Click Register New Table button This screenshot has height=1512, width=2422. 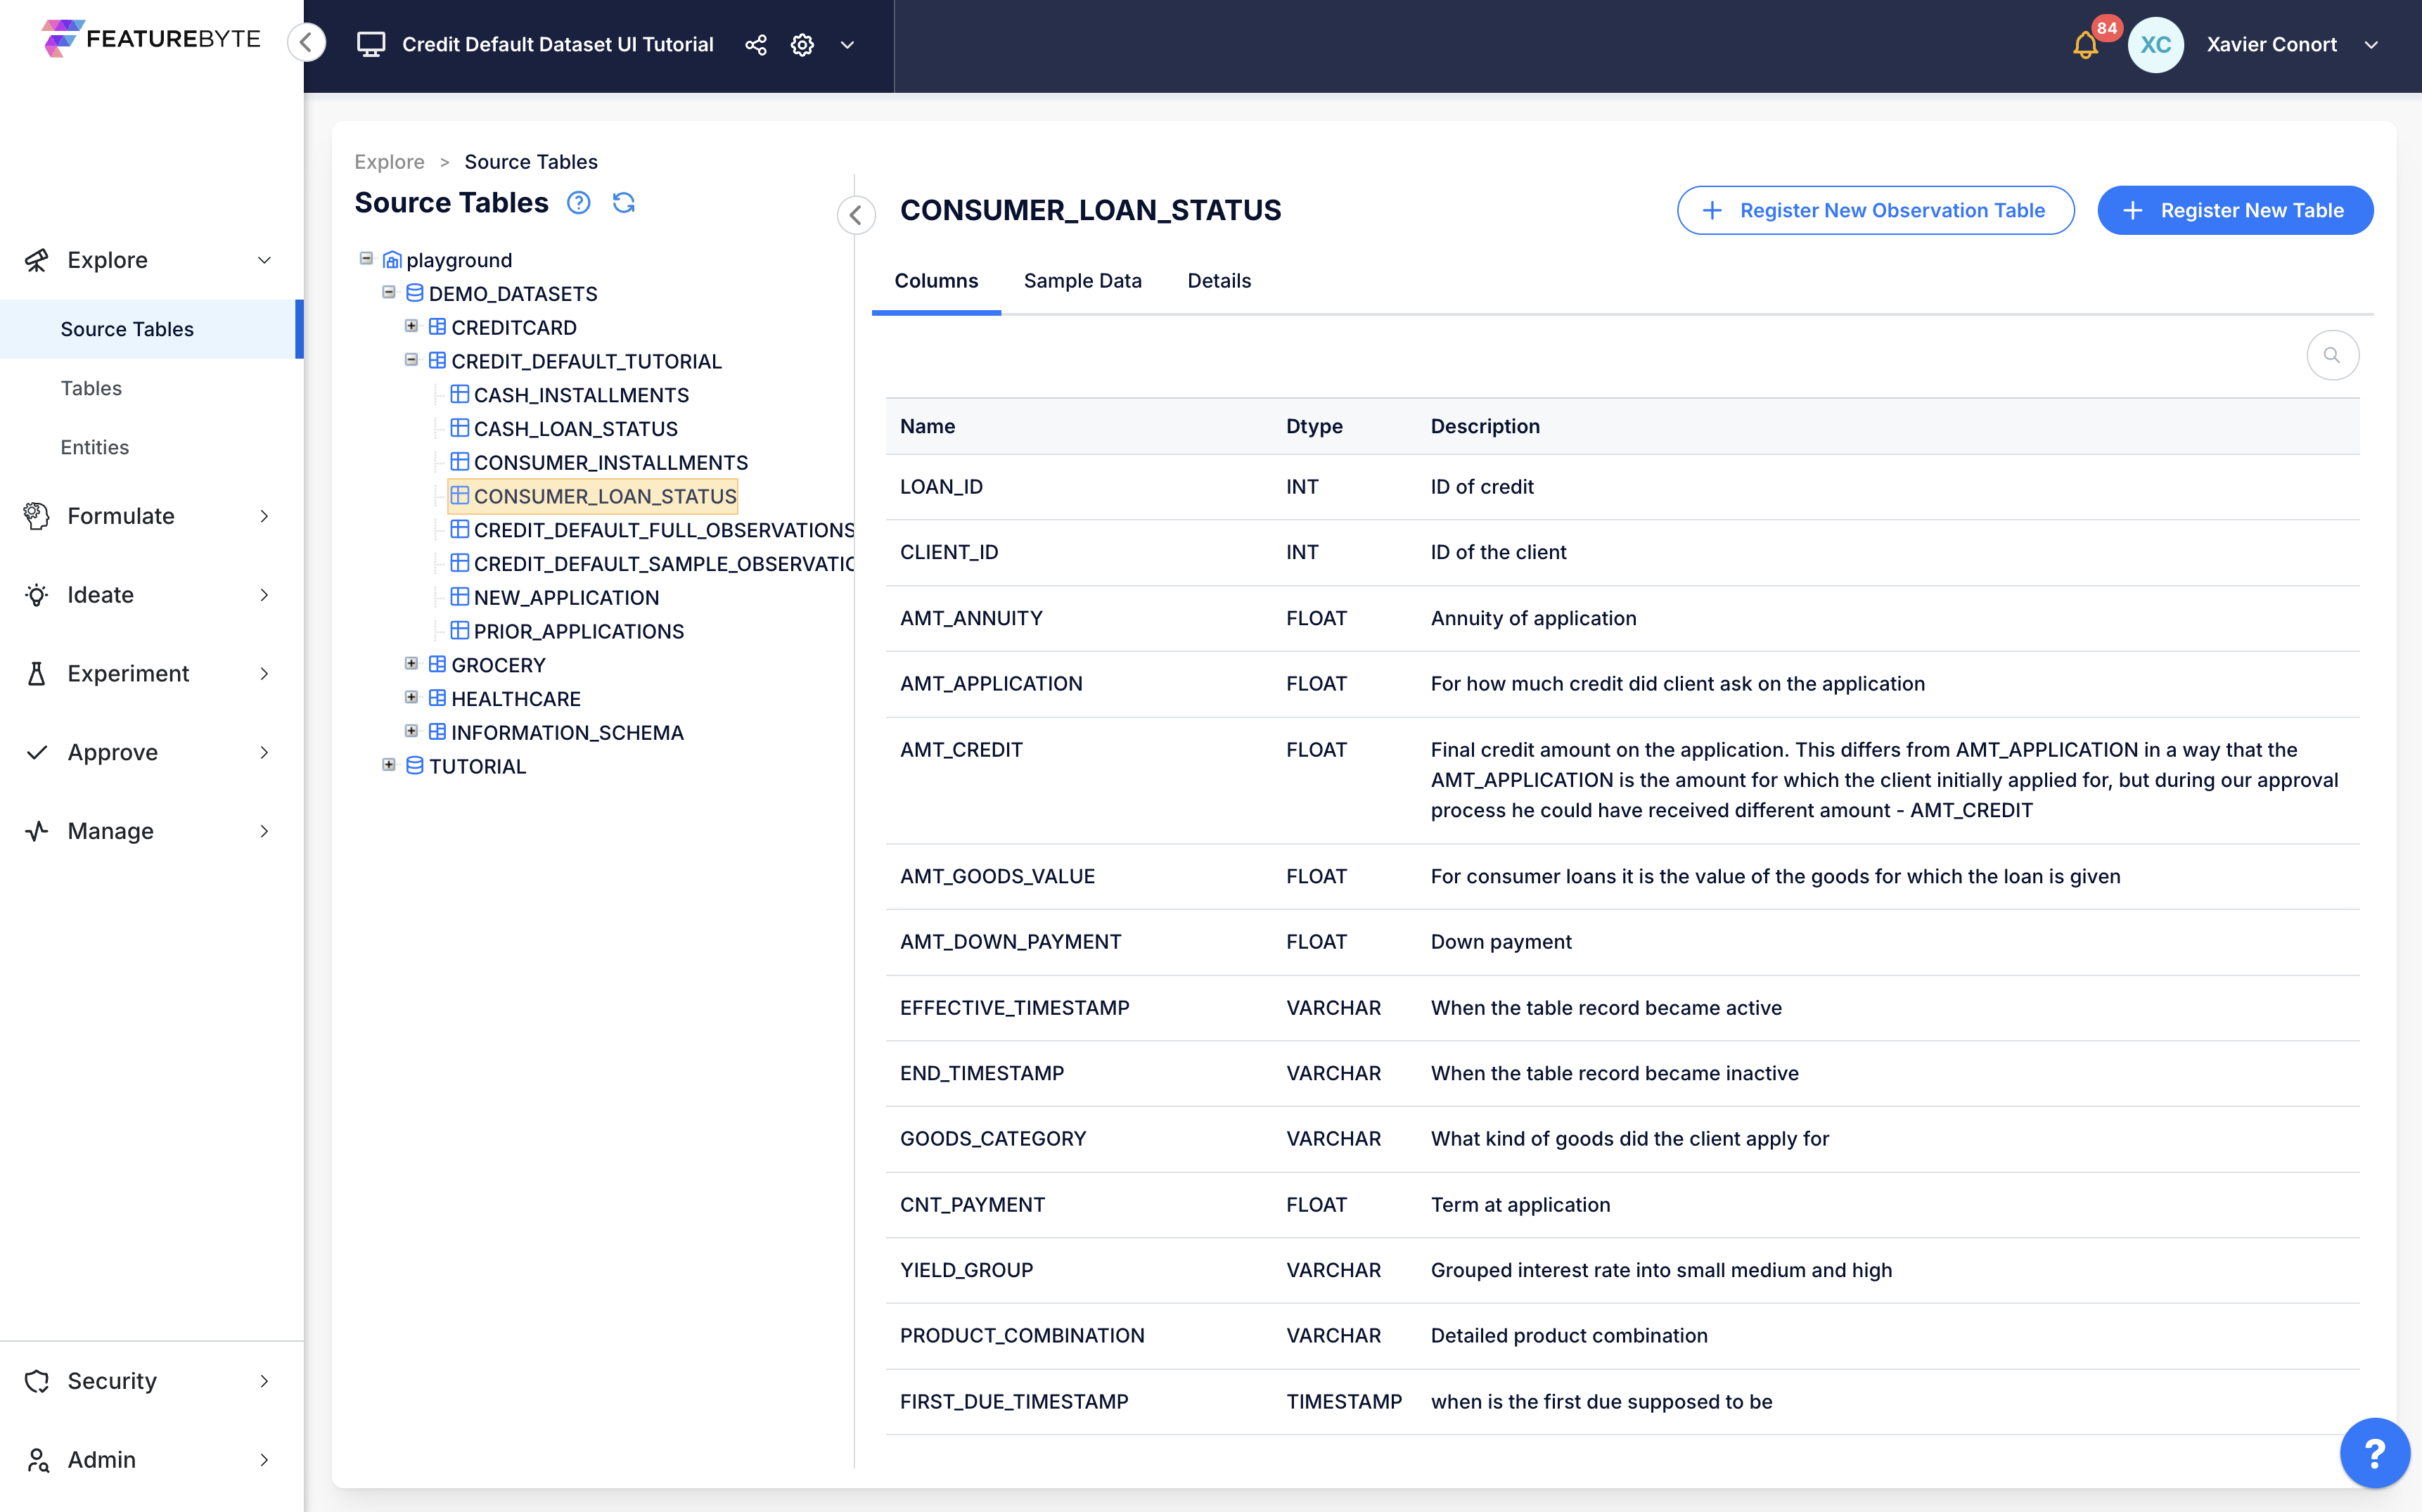[x=2235, y=210]
